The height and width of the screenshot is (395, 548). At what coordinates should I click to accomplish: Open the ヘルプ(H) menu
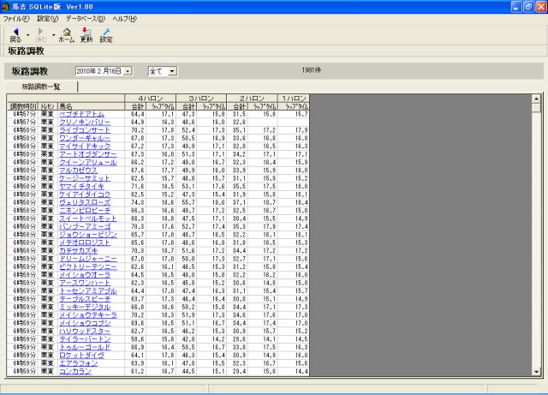point(124,19)
